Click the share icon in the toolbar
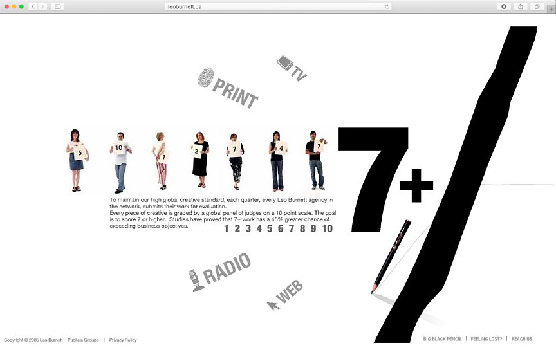Screen dimensions: 556x350 click(x=520, y=6)
